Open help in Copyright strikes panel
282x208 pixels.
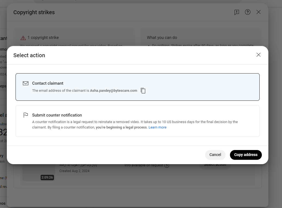coord(248,12)
